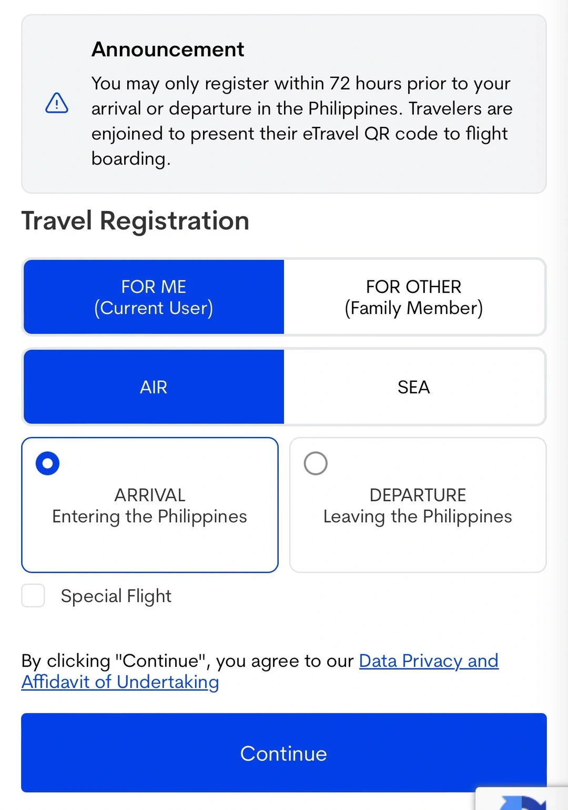
Task: Select the DEPARTURE radio button circle
Action: tap(316, 463)
